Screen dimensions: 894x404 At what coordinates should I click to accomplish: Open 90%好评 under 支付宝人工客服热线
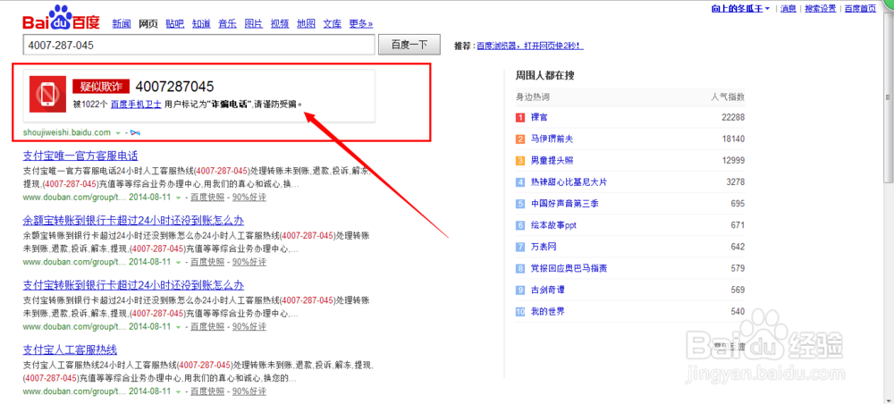(249, 392)
